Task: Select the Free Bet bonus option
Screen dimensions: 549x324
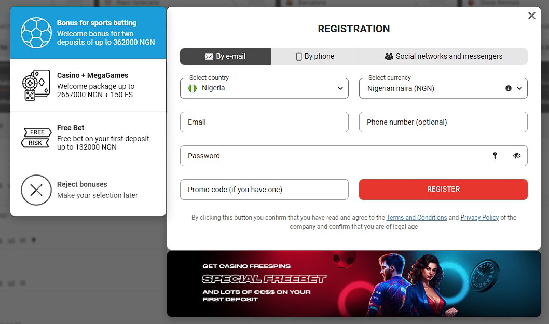Action: tap(88, 138)
